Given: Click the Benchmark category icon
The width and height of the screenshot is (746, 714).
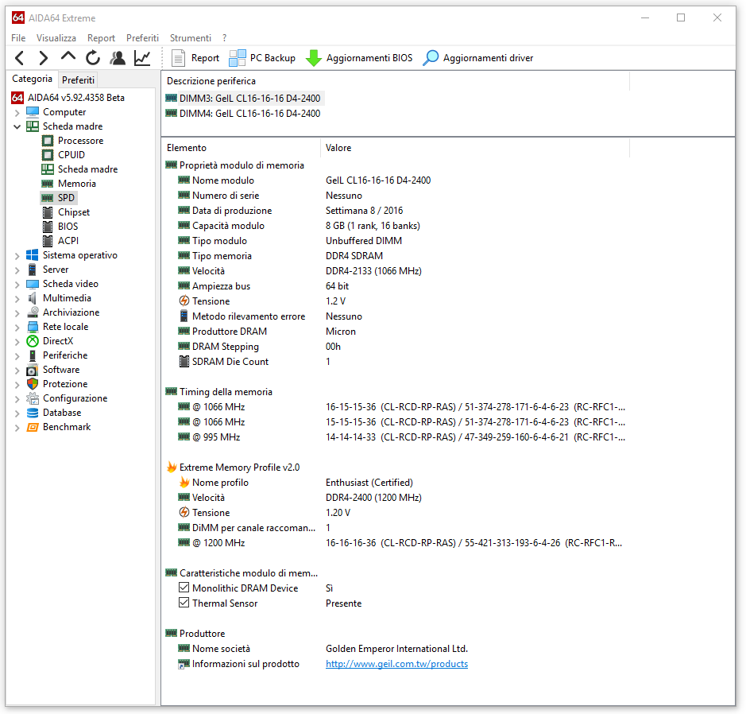Looking at the screenshot, I should coord(33,427).
